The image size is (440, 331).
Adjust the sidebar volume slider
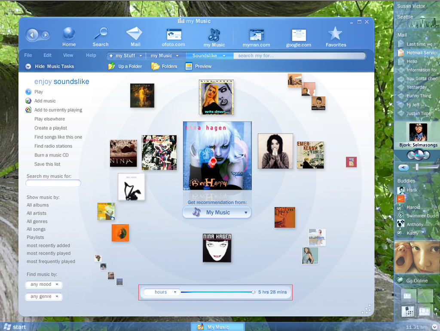click(417, 167)
